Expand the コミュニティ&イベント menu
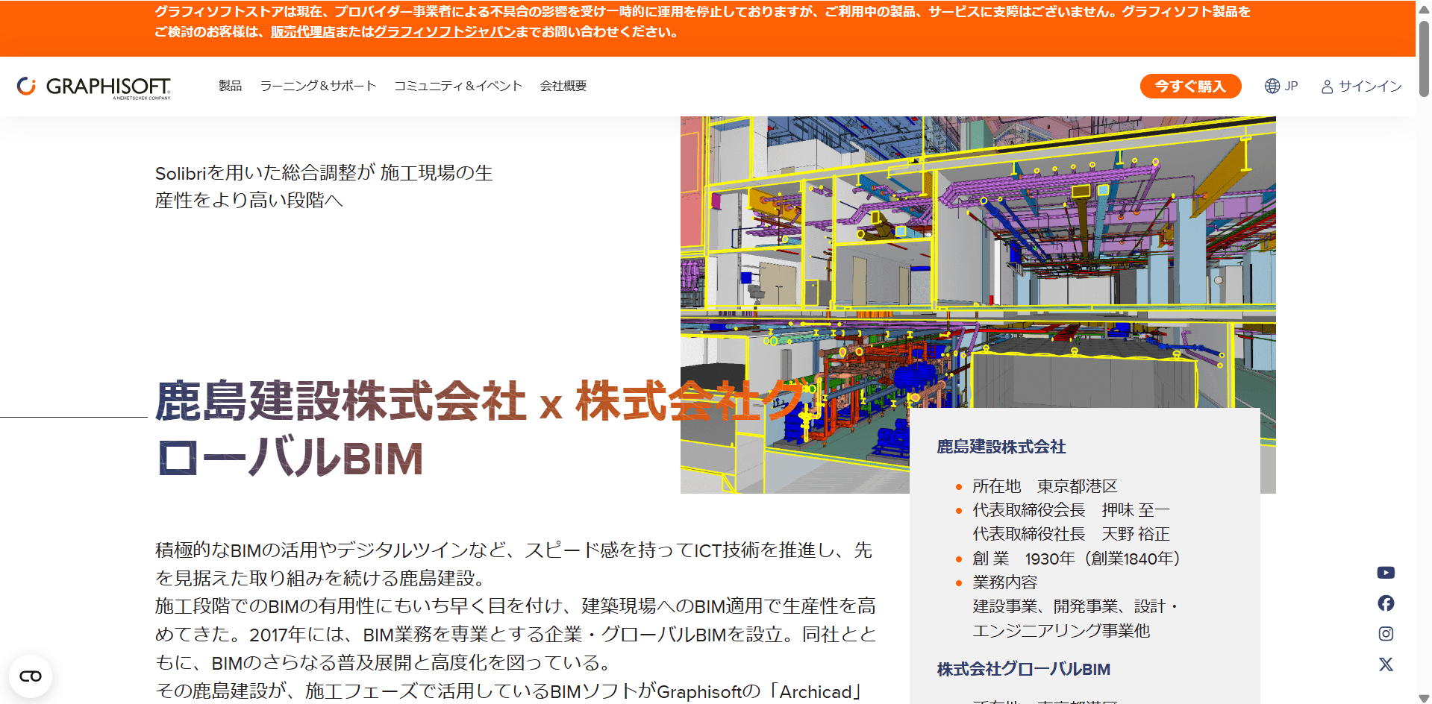This screenshot has width=1432, height=704. (458, 87)
